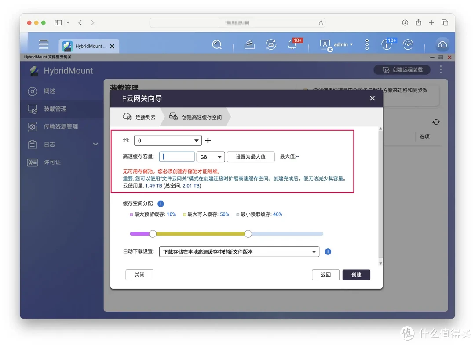
Task: Open the resource monitor icon with 10+ badge
Action: [387, 44]
